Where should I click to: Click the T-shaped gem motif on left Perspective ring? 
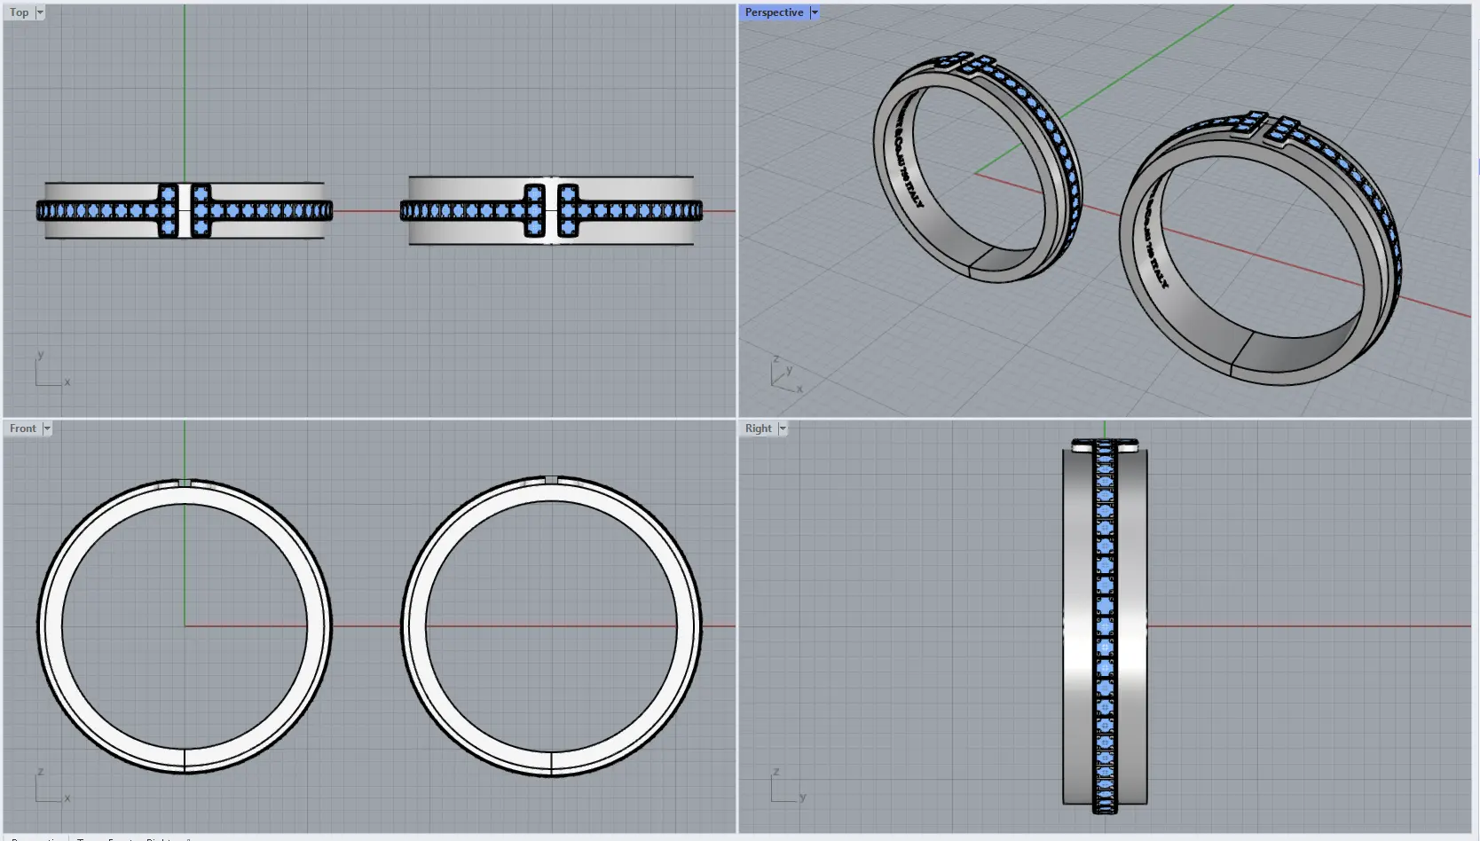(965, 63)
